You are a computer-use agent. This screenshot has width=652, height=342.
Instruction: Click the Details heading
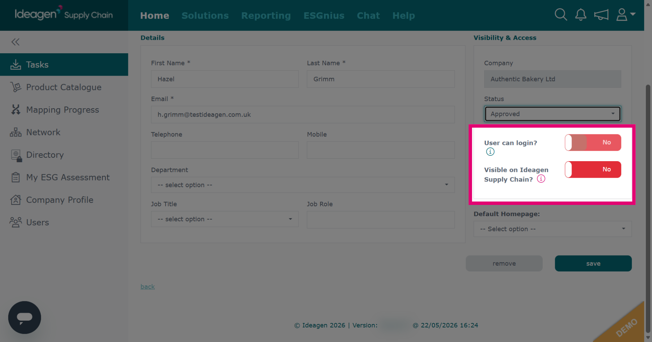[x=152, y=38]
